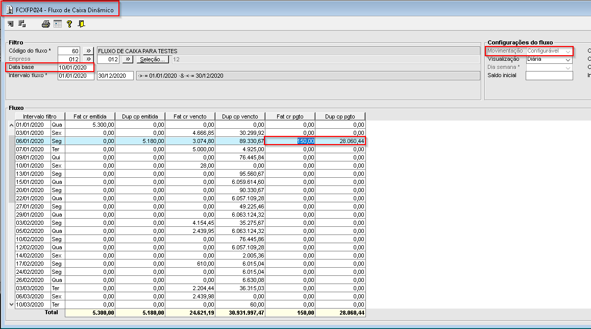Image resolution: width=591 pixels, height=329 pixels.
Task: Click the 49.225,46 cell
Action: [x=240, y=206]
